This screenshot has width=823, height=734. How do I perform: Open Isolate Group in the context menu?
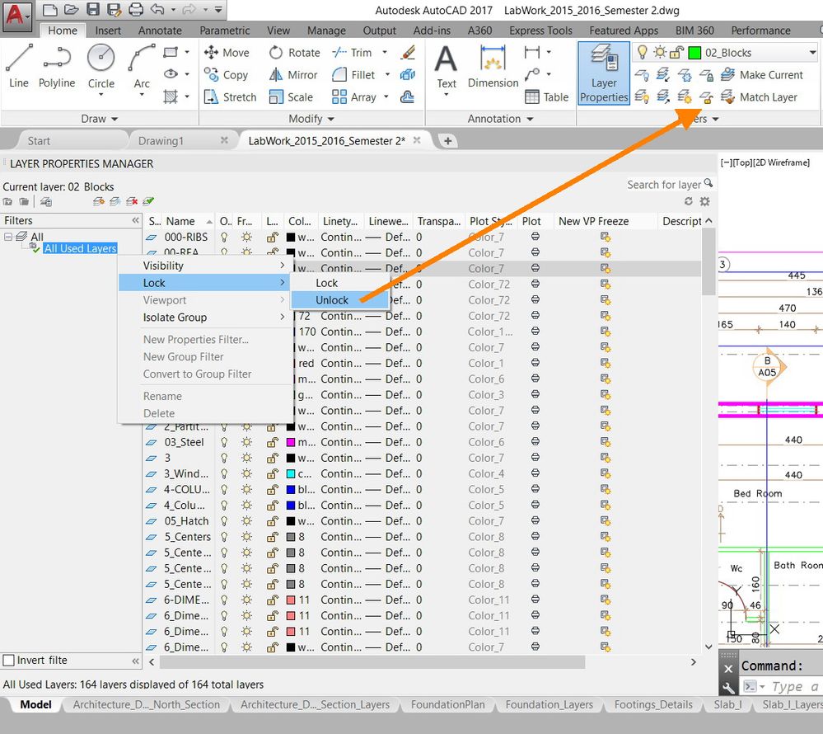click(205, 318)
